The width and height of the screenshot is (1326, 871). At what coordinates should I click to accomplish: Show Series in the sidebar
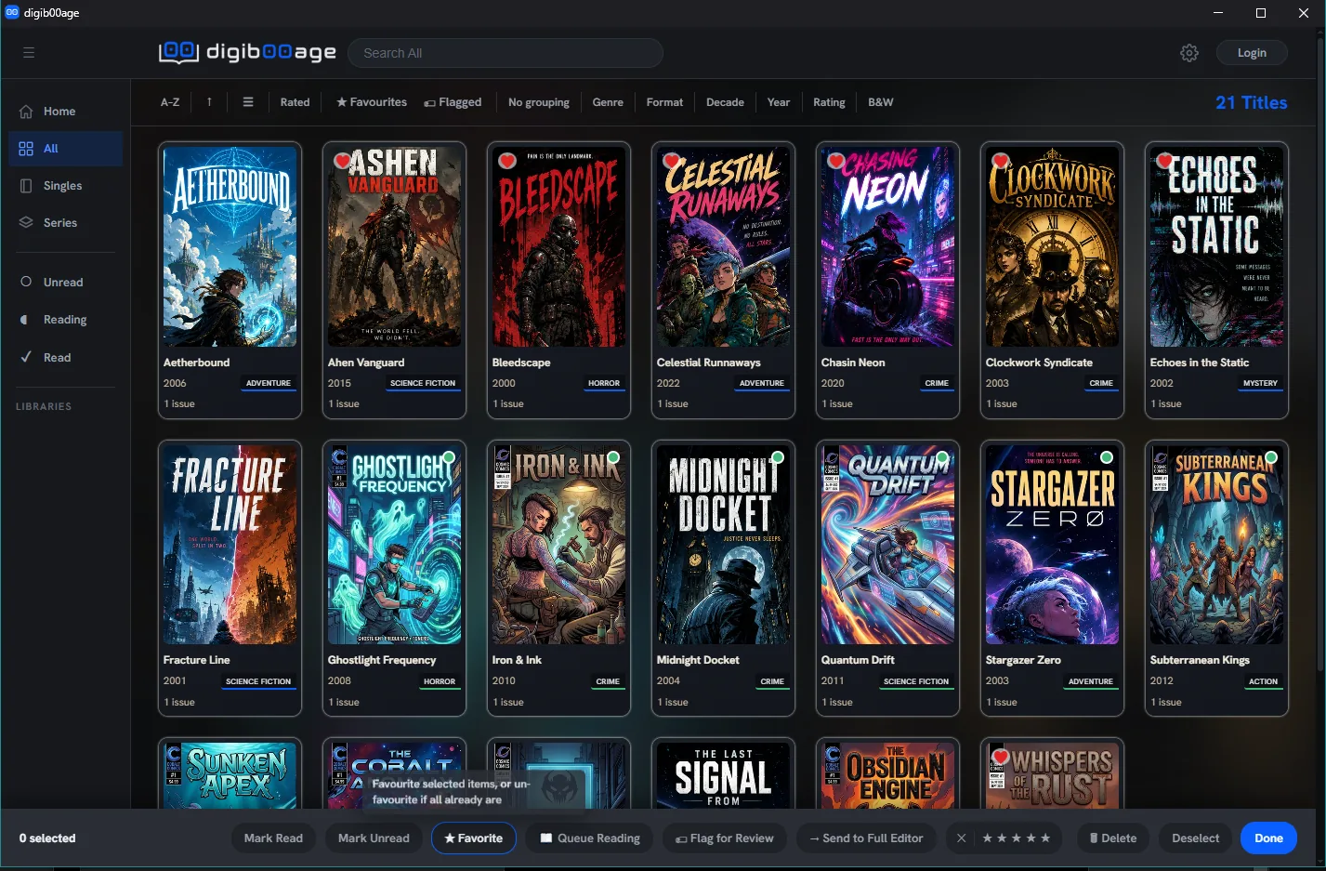(65, 223)
